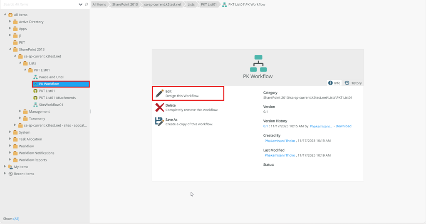Expand the Recent Items node
This screenshot has width=426, height=224.
pos(5,173)
